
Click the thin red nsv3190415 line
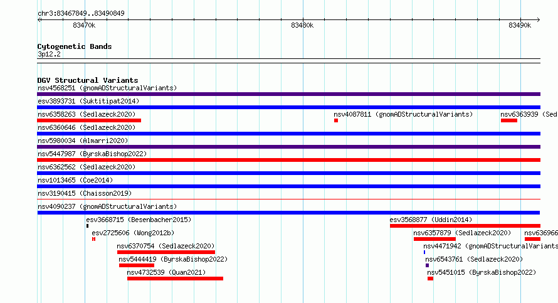pos(288,199)
